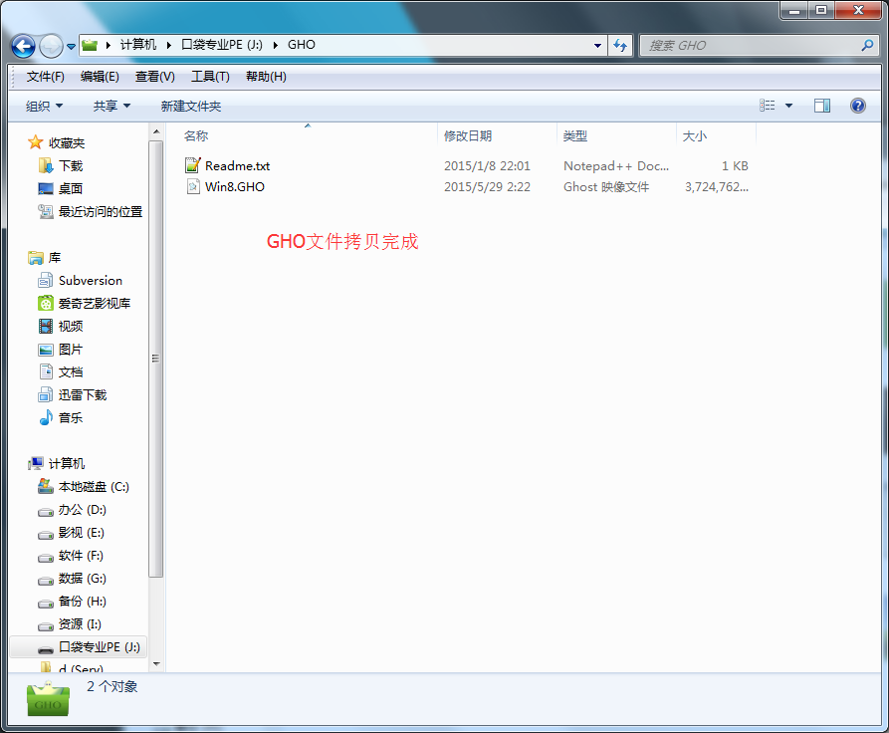Click the Back navigation arrow button

[23, 46]
